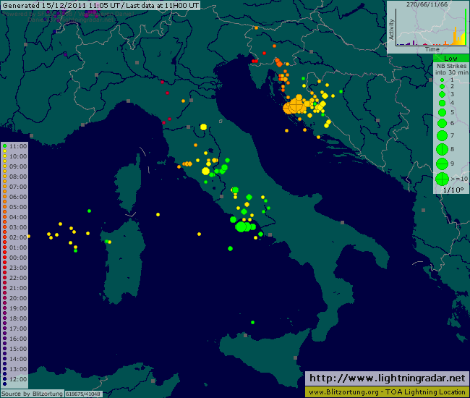Click the 7-strikes legend circle

tap(442, 135)
